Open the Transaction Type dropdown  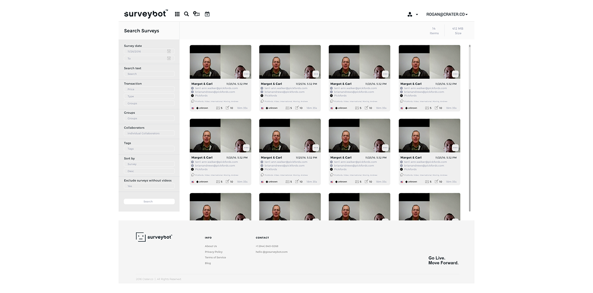tap(149, 97)
